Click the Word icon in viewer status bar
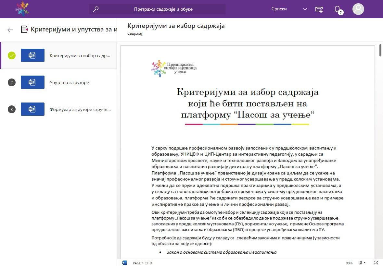This screenshot has width=383, height=266. pyautogui.click(x=124, y=263)
